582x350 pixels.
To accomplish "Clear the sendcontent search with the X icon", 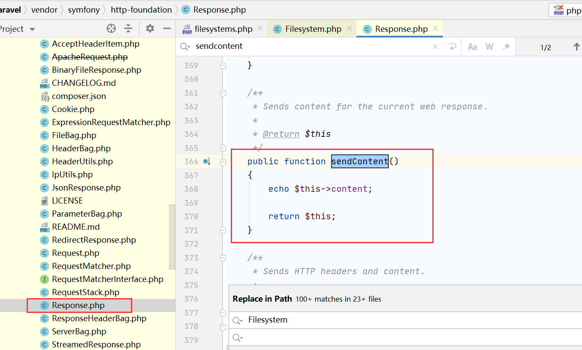I will tap(435, 47).
